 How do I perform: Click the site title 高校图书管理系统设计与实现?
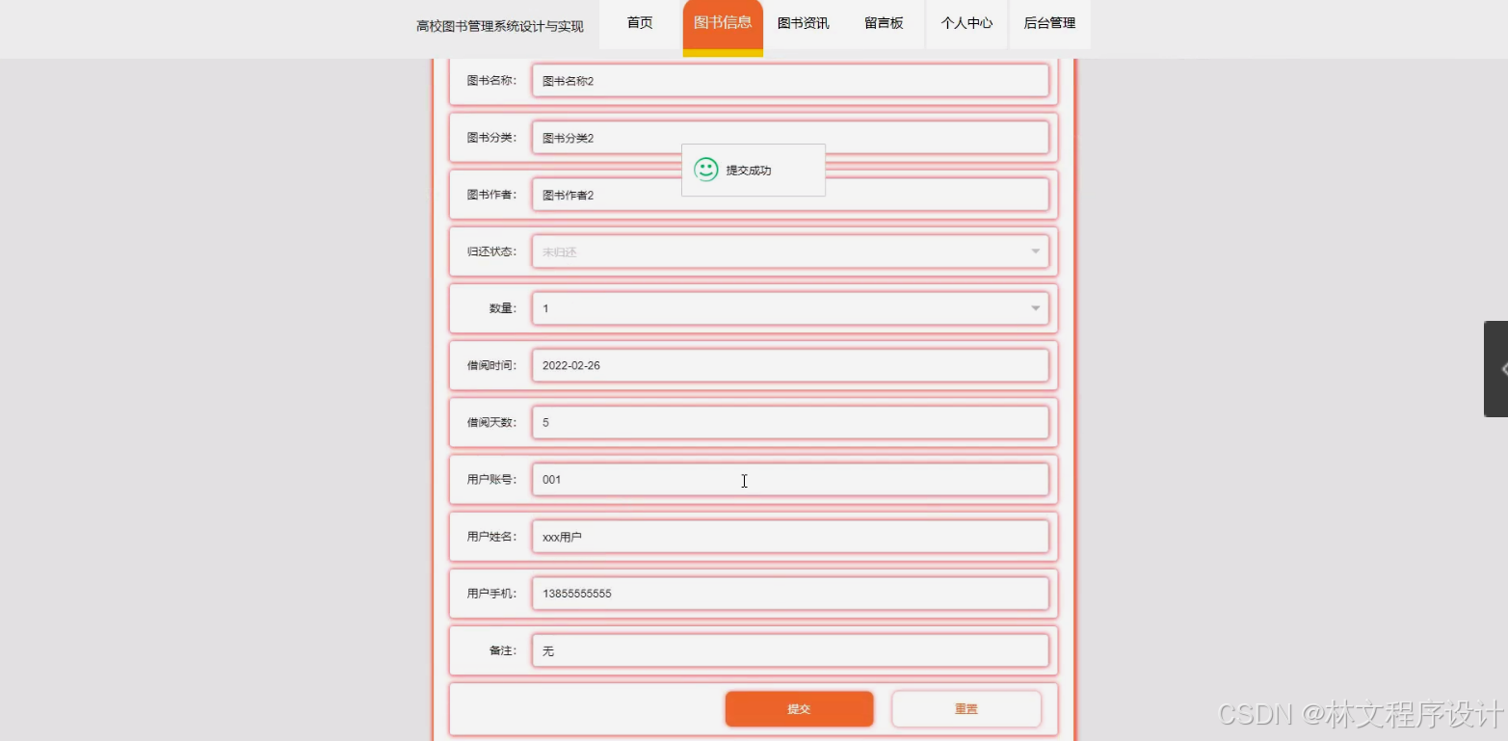(500, 26)
